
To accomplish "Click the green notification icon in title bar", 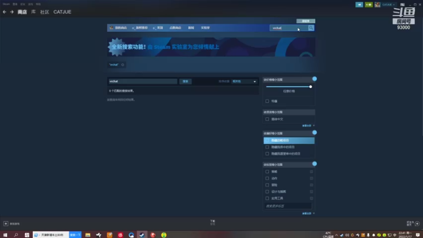I will (x=369, y=5).
